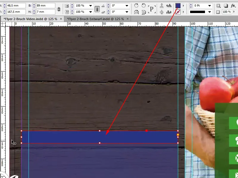Viewport: 238px width, 178px height.
Task: Expand the fill color flyout arrow
Action: (x=183, y=6)
